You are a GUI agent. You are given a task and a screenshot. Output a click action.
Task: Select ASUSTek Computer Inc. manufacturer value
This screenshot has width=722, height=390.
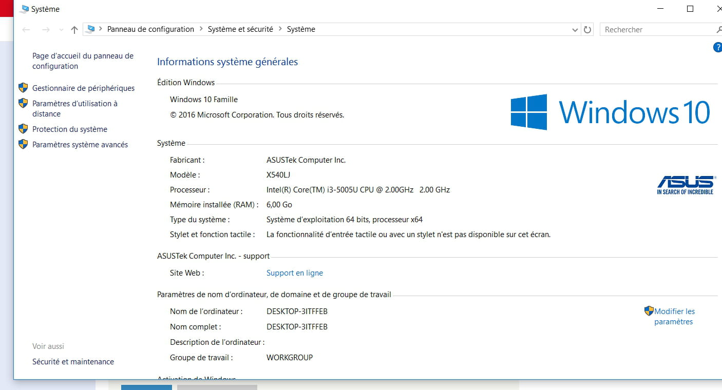[306, 160]
